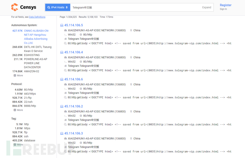
Task: Open host result 45.114.106.6
Action: (73, 79)
